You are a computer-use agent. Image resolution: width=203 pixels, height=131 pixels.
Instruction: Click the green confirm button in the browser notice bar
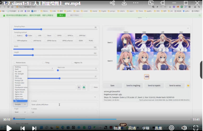(61, 15)
